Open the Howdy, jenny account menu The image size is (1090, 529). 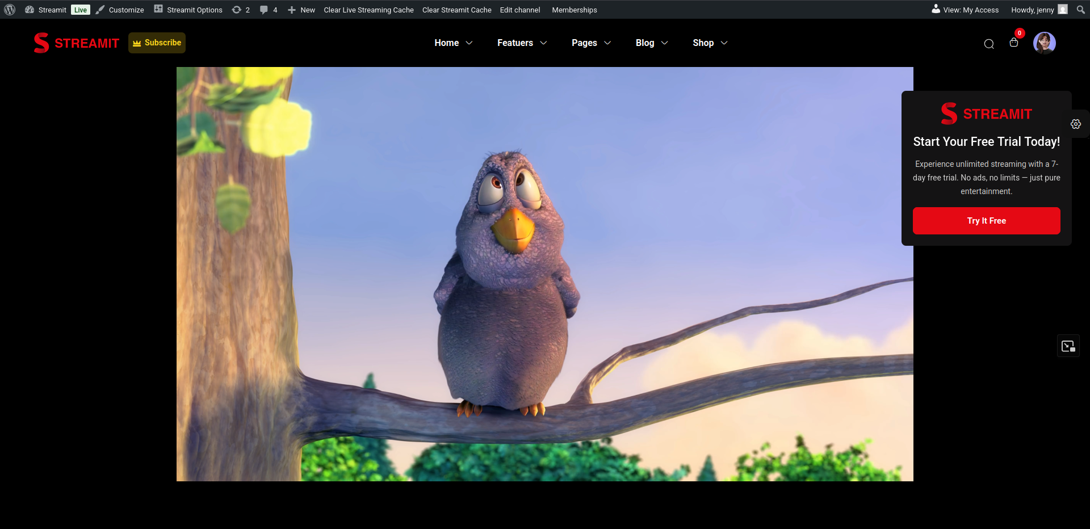[x=1039, y=10]
